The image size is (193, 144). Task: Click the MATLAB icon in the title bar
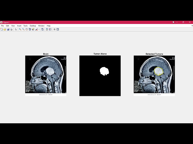coord(1,22)
